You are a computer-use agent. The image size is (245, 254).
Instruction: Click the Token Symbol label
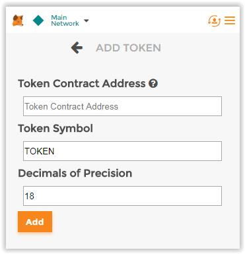(55, 129)
